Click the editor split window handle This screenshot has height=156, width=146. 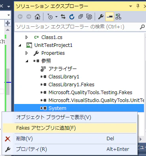8,23
